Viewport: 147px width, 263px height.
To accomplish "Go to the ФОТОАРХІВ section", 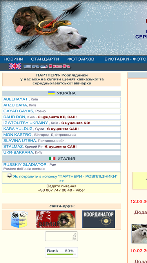I will [81, 59].
